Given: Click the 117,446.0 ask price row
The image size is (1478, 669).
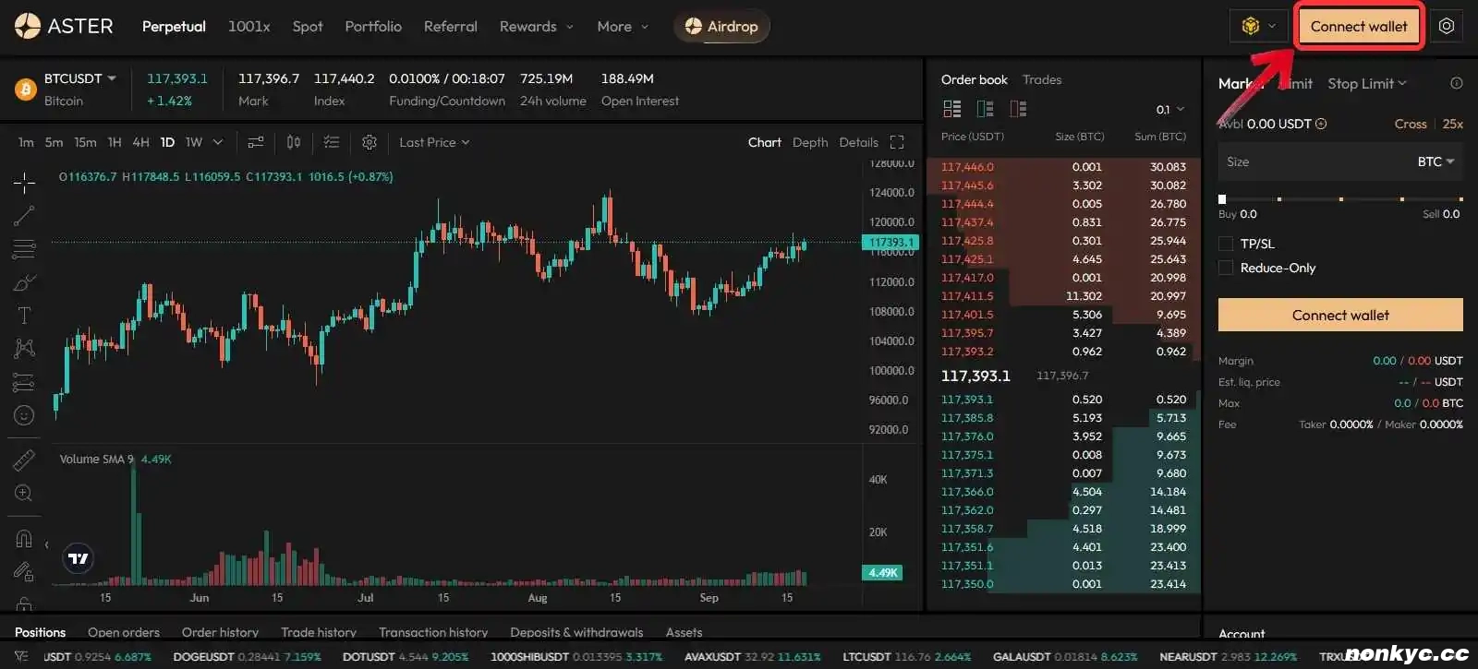Looking at the screenshot, I should click(x=1063, y=167).
